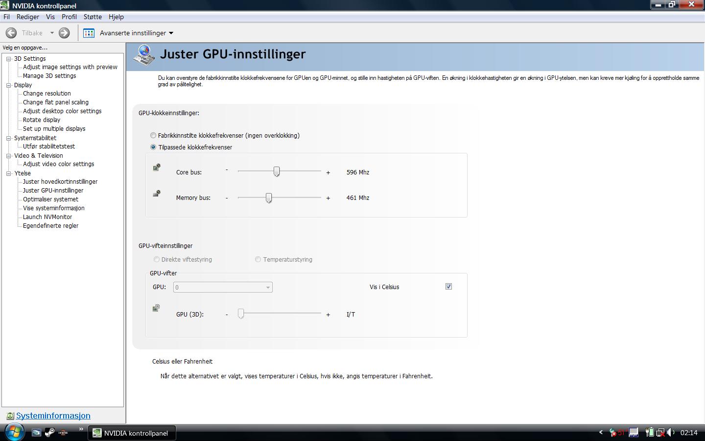Collapse the Display tree node
Viewport: 705px width, 441px height.
(x=8, y=85)
